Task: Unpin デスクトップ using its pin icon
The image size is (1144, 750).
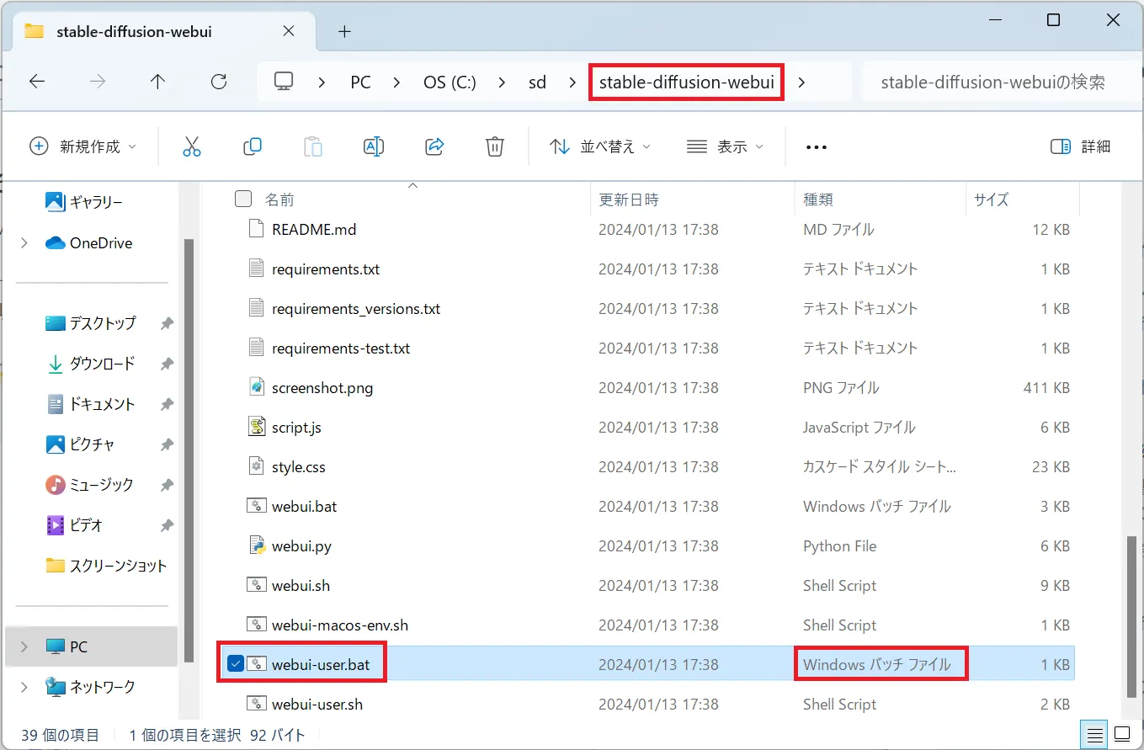Action: click(167, 323)
